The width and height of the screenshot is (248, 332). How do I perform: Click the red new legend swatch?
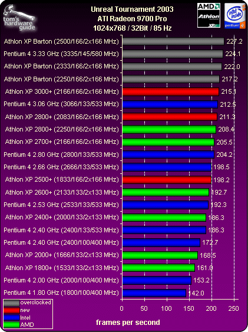12,310
